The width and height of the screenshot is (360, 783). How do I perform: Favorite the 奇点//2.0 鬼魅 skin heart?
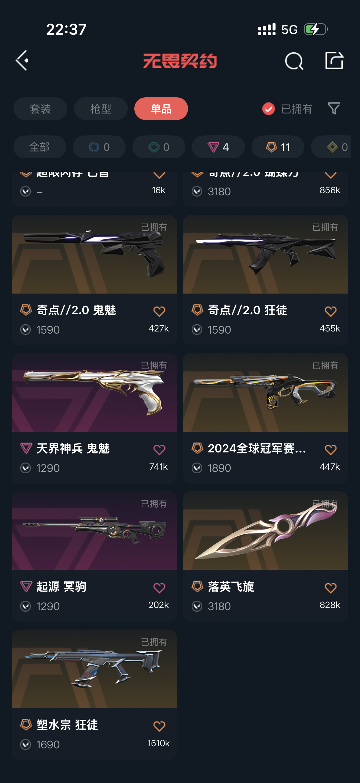click(159, 311)
